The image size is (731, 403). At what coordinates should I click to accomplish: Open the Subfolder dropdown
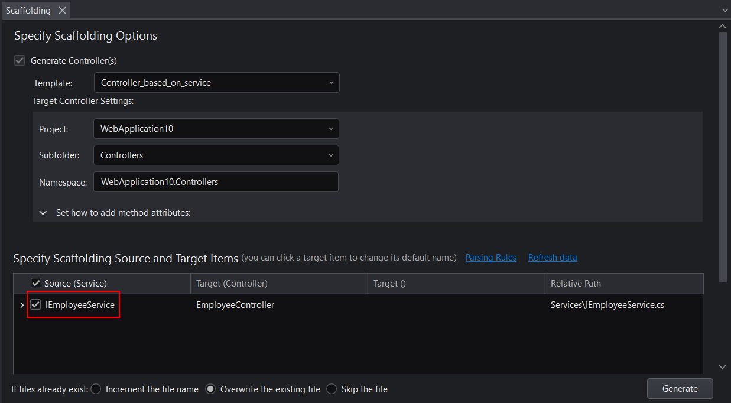[216, 155]
